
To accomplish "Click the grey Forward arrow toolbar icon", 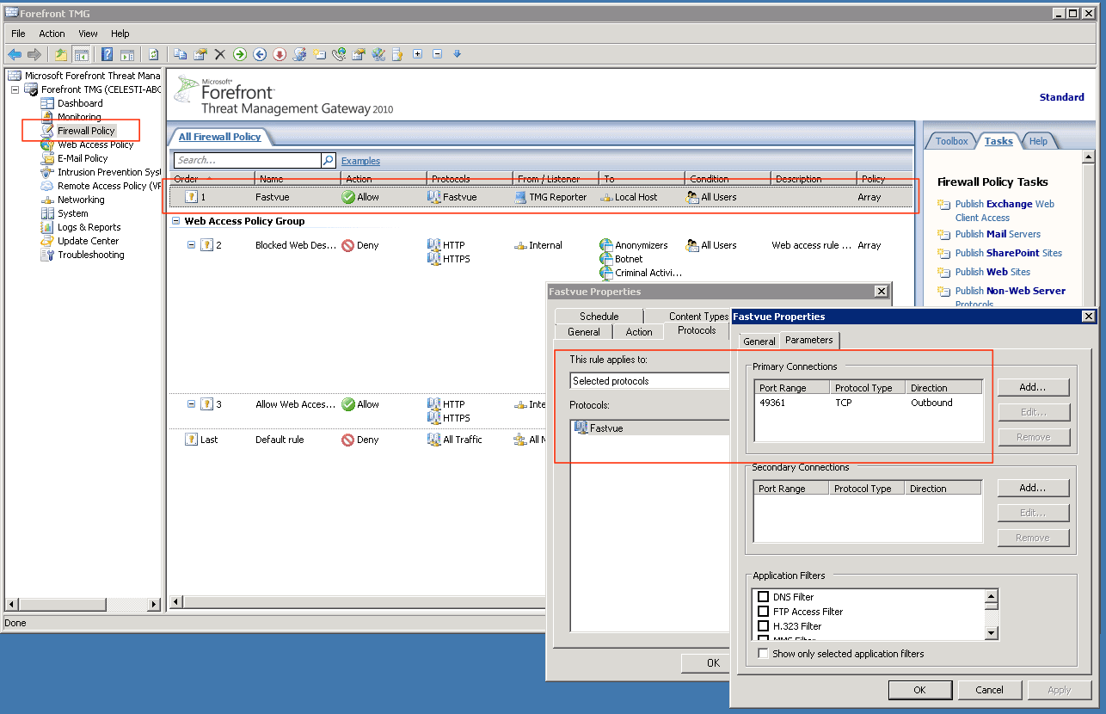I will coord(34,54).
